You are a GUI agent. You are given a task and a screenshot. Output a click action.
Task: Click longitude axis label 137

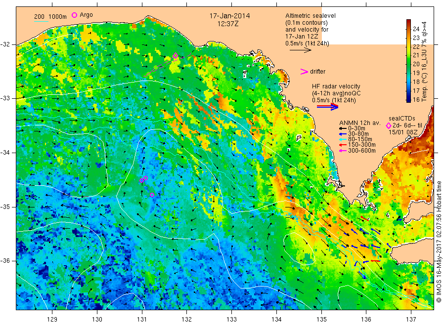[x=411, y=320]
